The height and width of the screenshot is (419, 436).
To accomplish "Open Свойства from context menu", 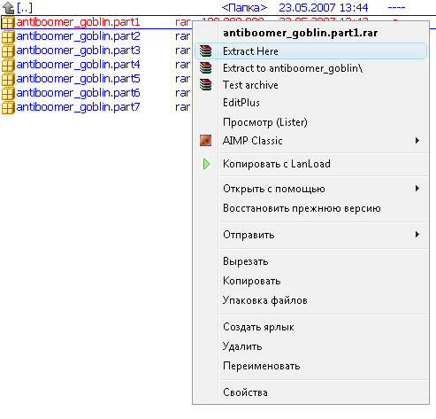I will point(310,392).
